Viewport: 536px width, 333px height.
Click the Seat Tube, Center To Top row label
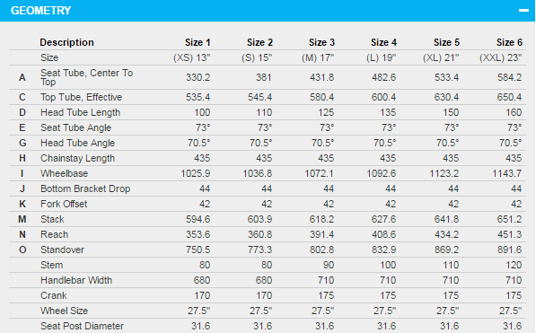[86, 77]
